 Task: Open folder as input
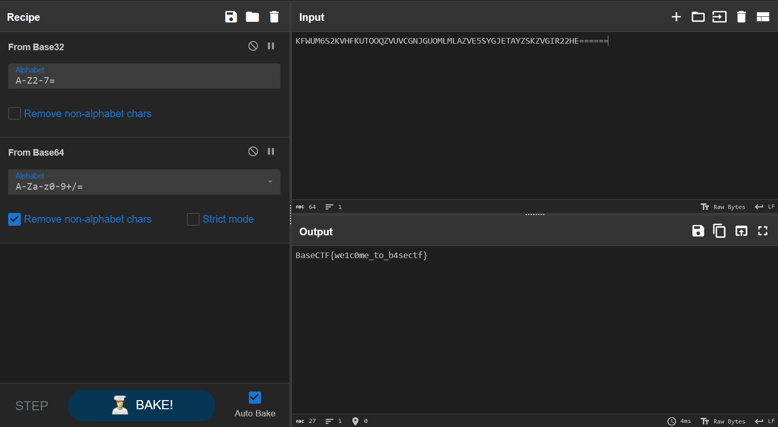(x=698, y=17)
